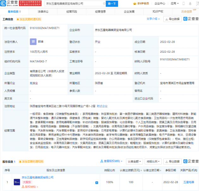
Task: Open the 股权结构 link under the shareholder
Action: (x=30, y=187)
